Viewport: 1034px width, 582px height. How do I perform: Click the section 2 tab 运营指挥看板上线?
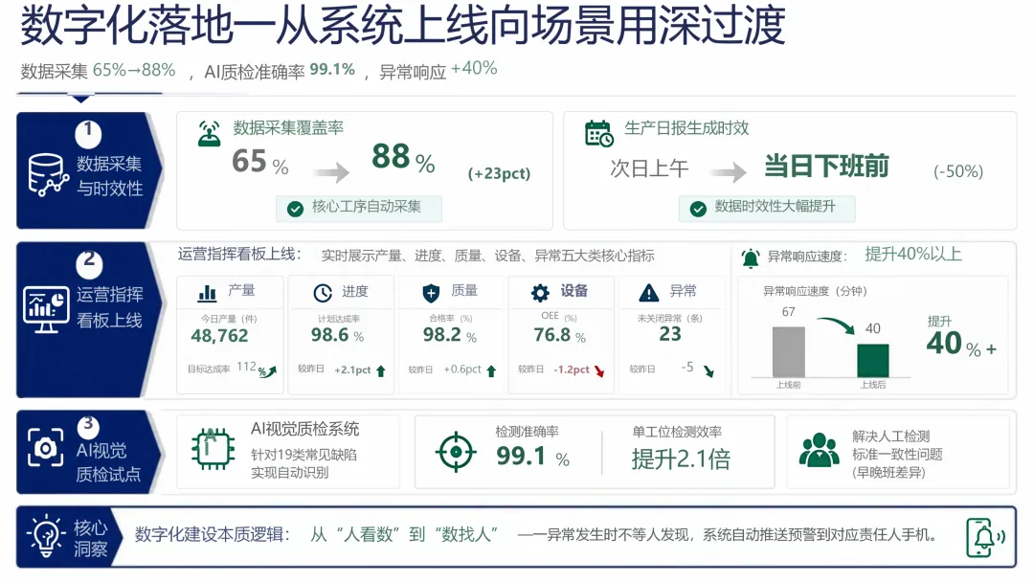point(89,320)
